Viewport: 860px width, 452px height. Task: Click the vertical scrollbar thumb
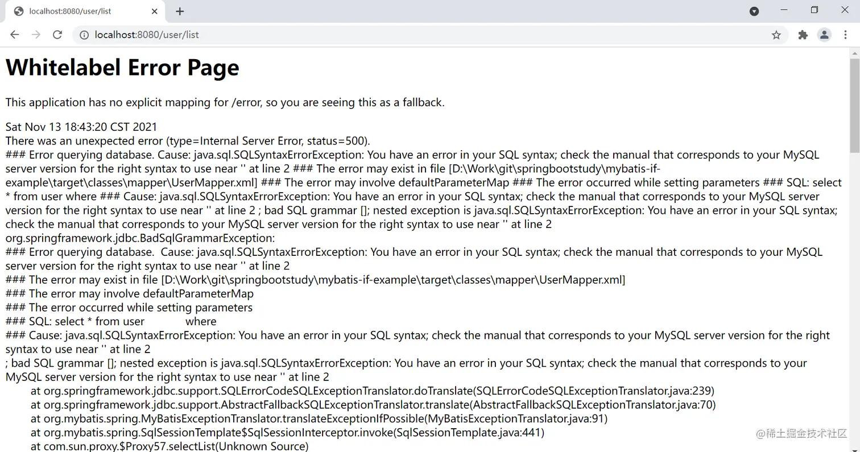tap(855, 105)
